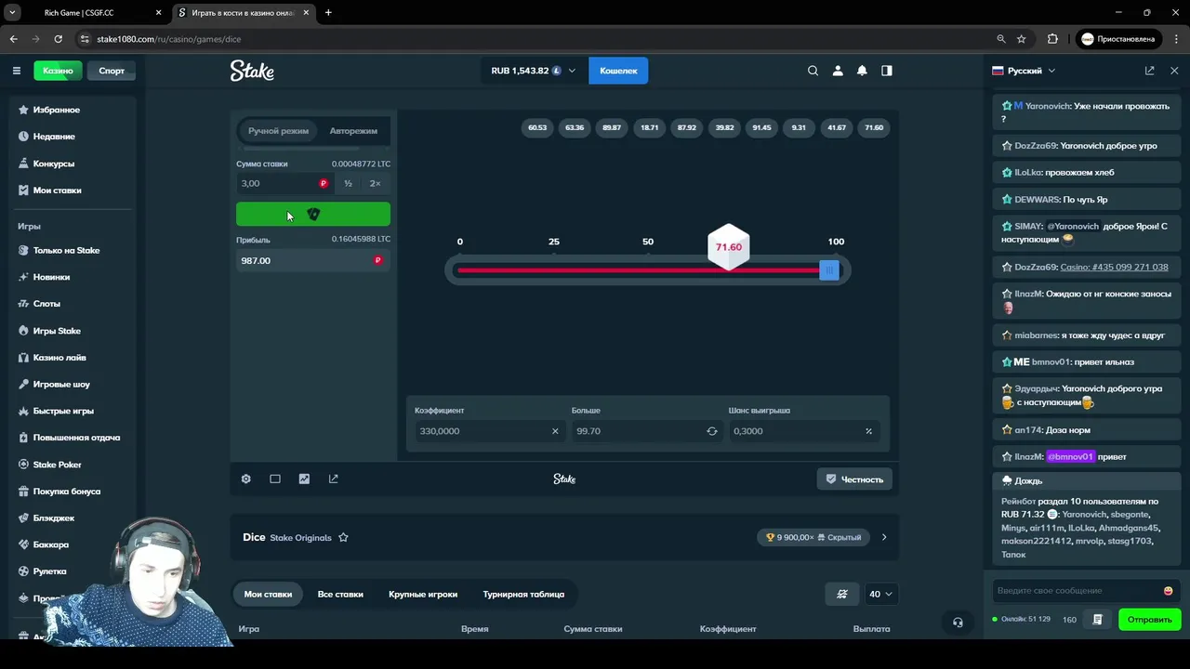Image resolution: width=1190 pixels, height=669 pixels.
Task: Open the Приостановлена browser profile button
Action: coord(1118,39)
